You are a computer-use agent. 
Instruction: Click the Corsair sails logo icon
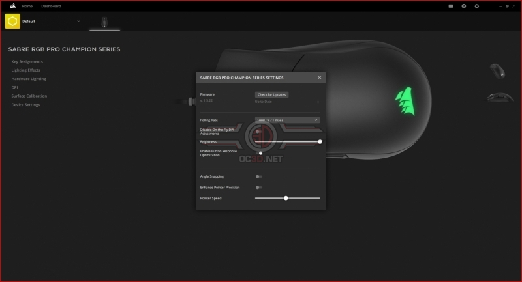click(x=12, y=6)
